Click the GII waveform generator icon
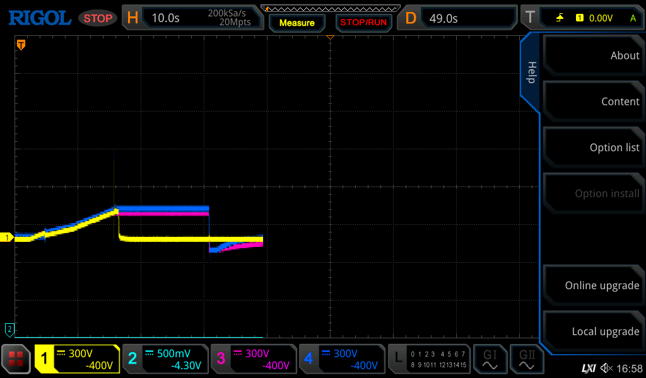Viewport: 646px width, 378px height. (x=526, y=359)
